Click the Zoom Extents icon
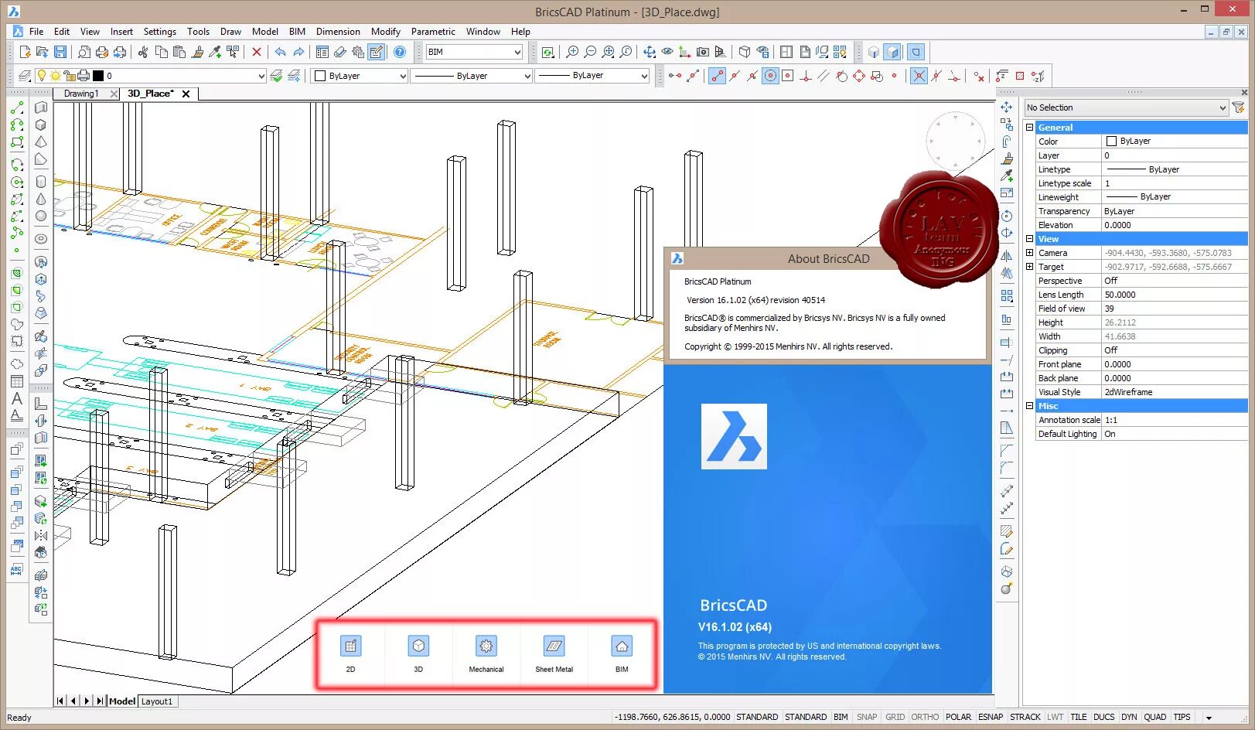The height and width of the screenshot is (730, 1255). 609,52
